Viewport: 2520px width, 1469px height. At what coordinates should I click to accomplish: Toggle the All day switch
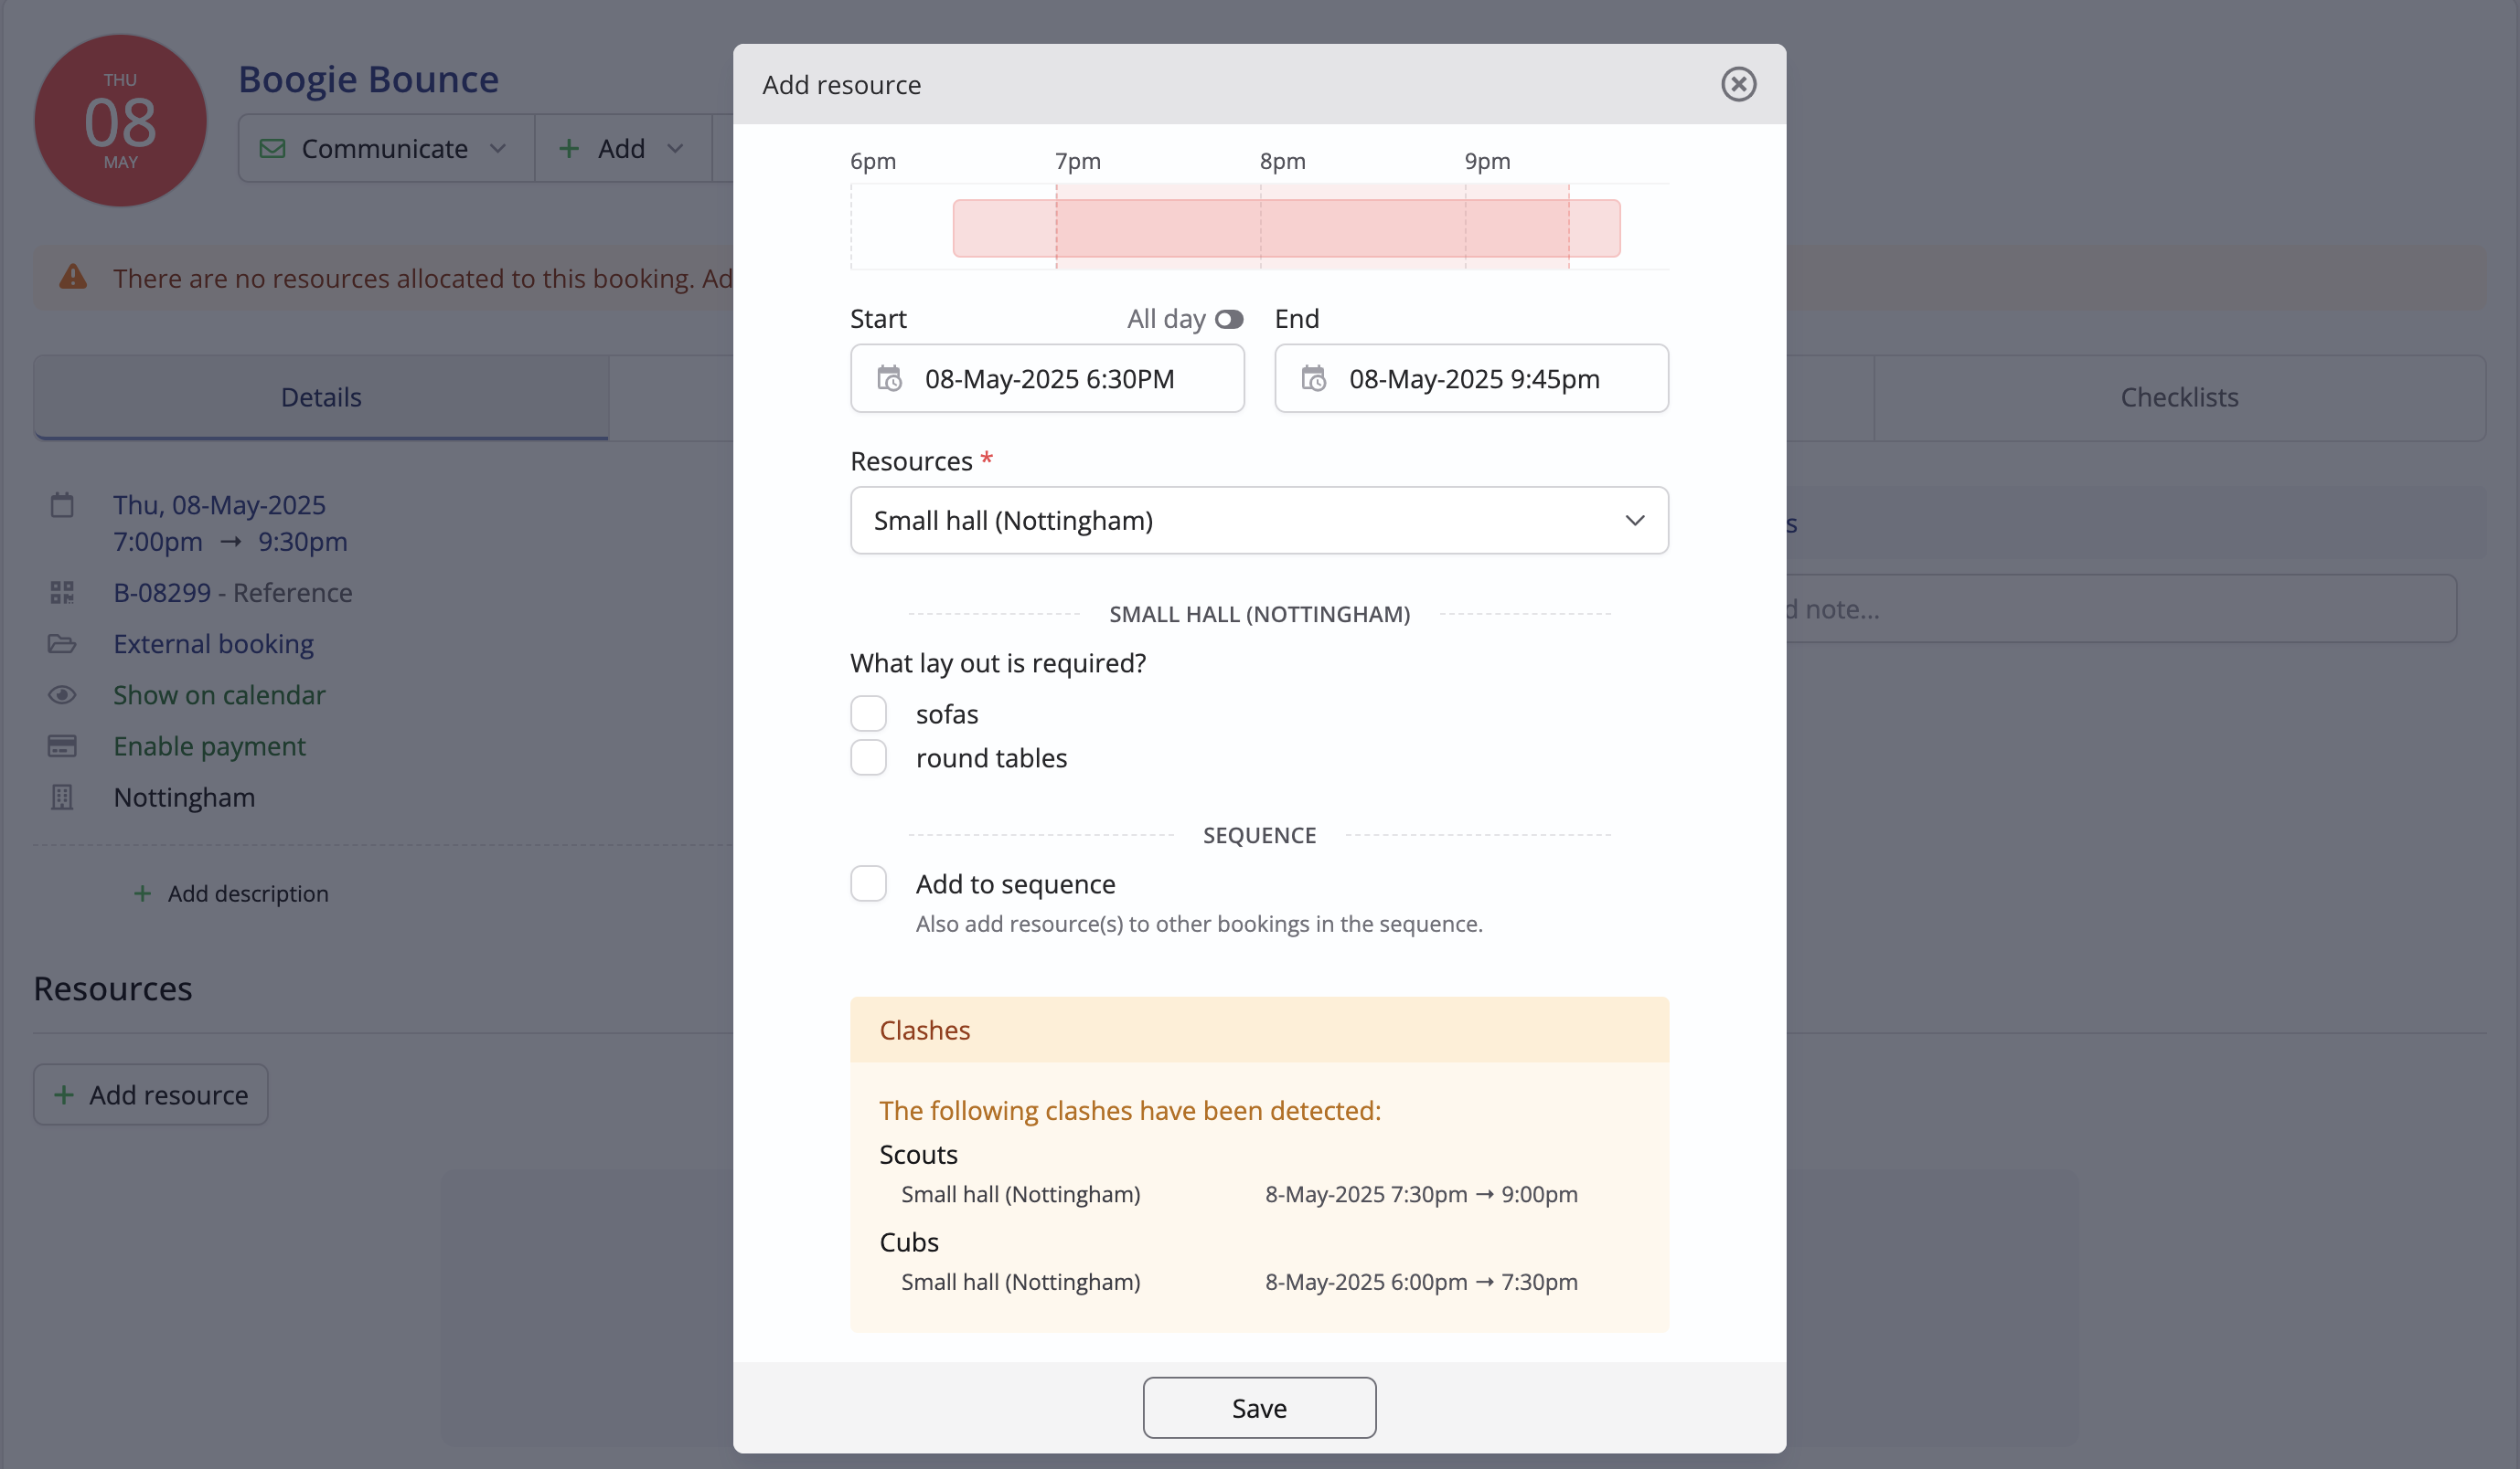click(1228, 319)
